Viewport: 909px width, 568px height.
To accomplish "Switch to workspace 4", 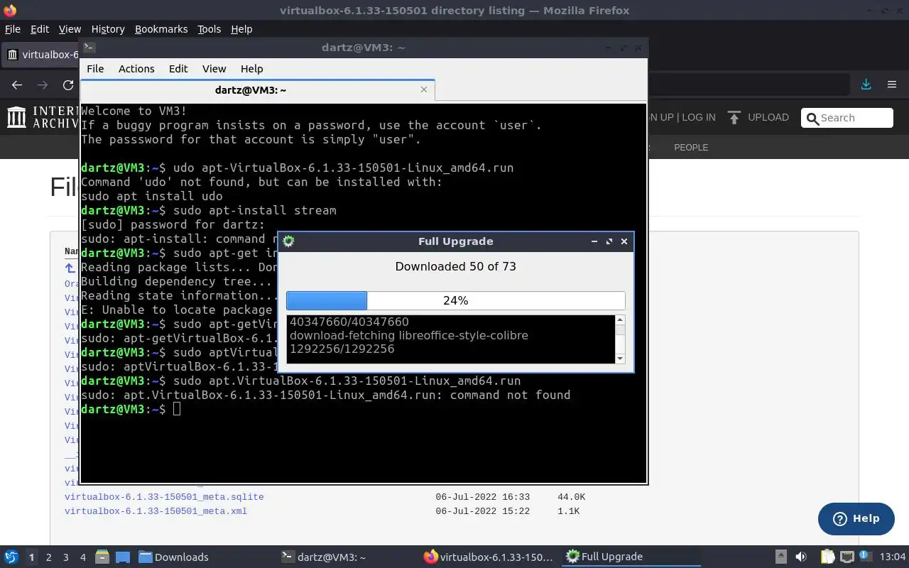I will (x=82, y=557).
